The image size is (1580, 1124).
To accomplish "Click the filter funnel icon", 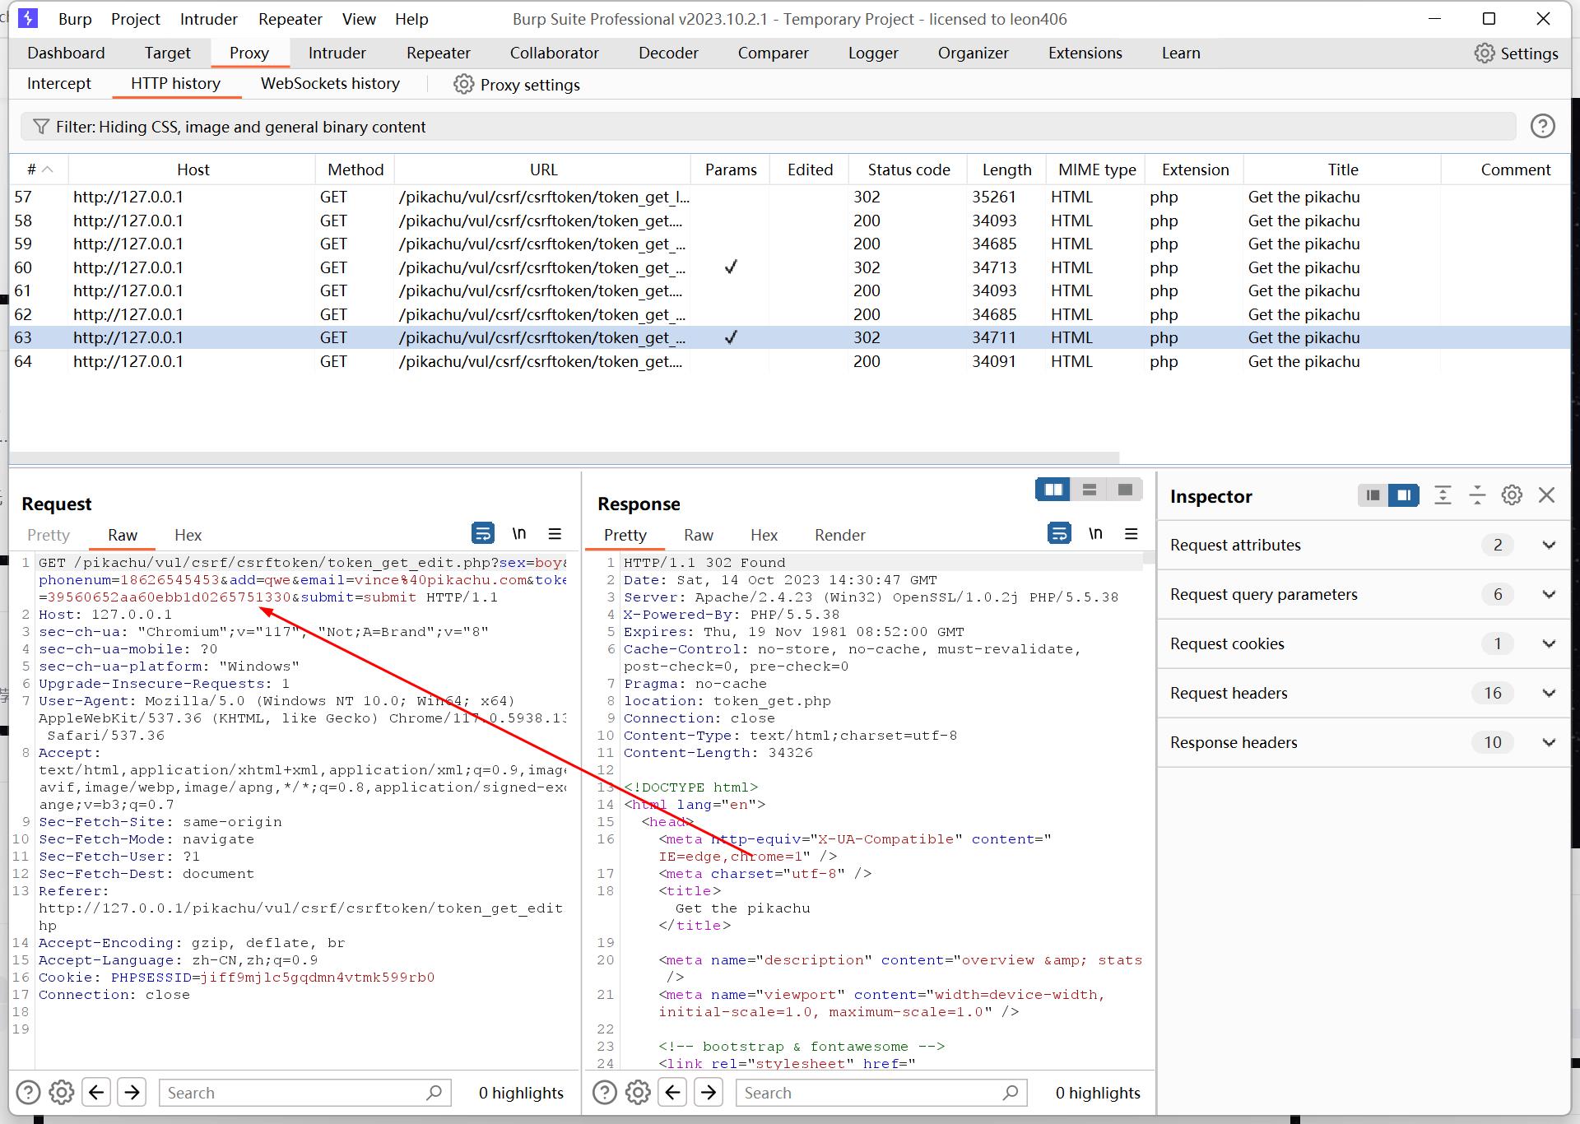I will 40,127.
